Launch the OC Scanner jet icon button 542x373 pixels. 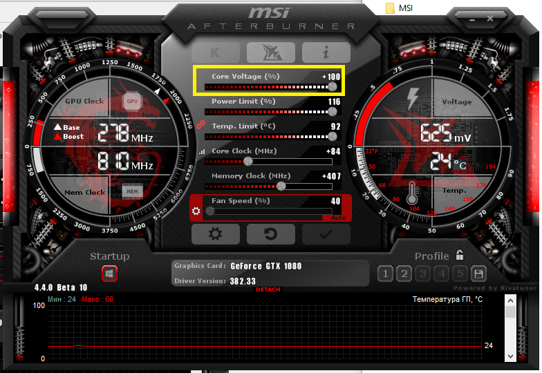click(271, 52)
